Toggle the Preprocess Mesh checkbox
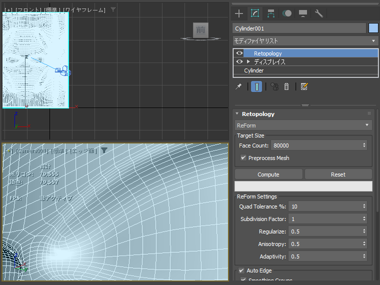This screenshot has height=285, width=380. [243, 158]
